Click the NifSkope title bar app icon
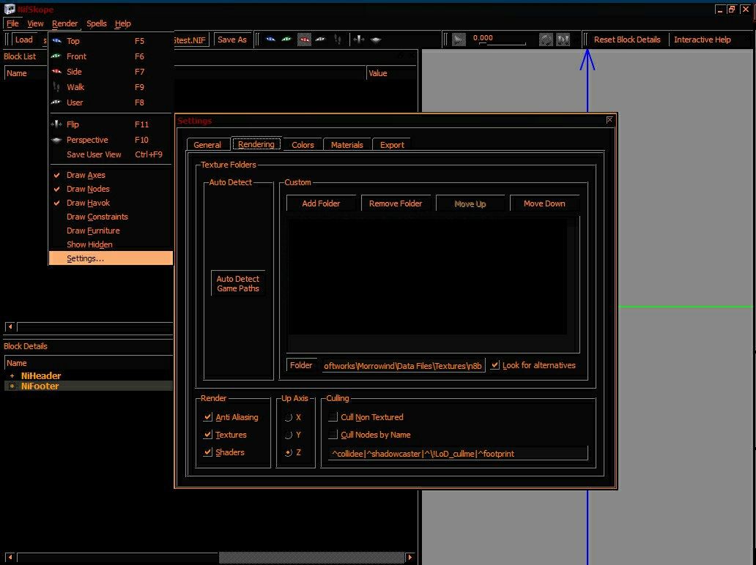Viewport: 756px width, 565px height. (x=10, y=10)
